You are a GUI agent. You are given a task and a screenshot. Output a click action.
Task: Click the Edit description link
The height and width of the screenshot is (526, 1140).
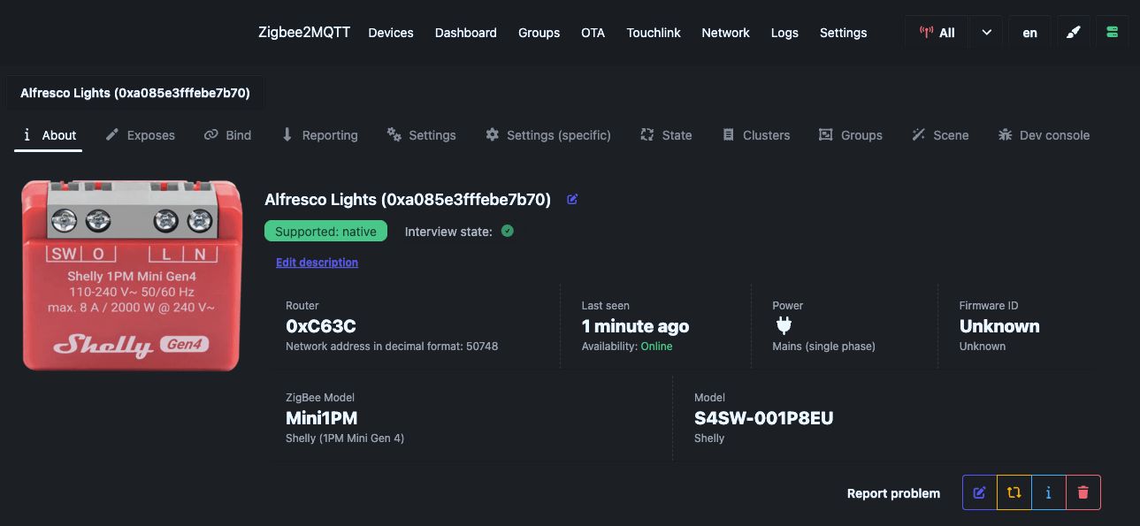(x=317, y=263)
